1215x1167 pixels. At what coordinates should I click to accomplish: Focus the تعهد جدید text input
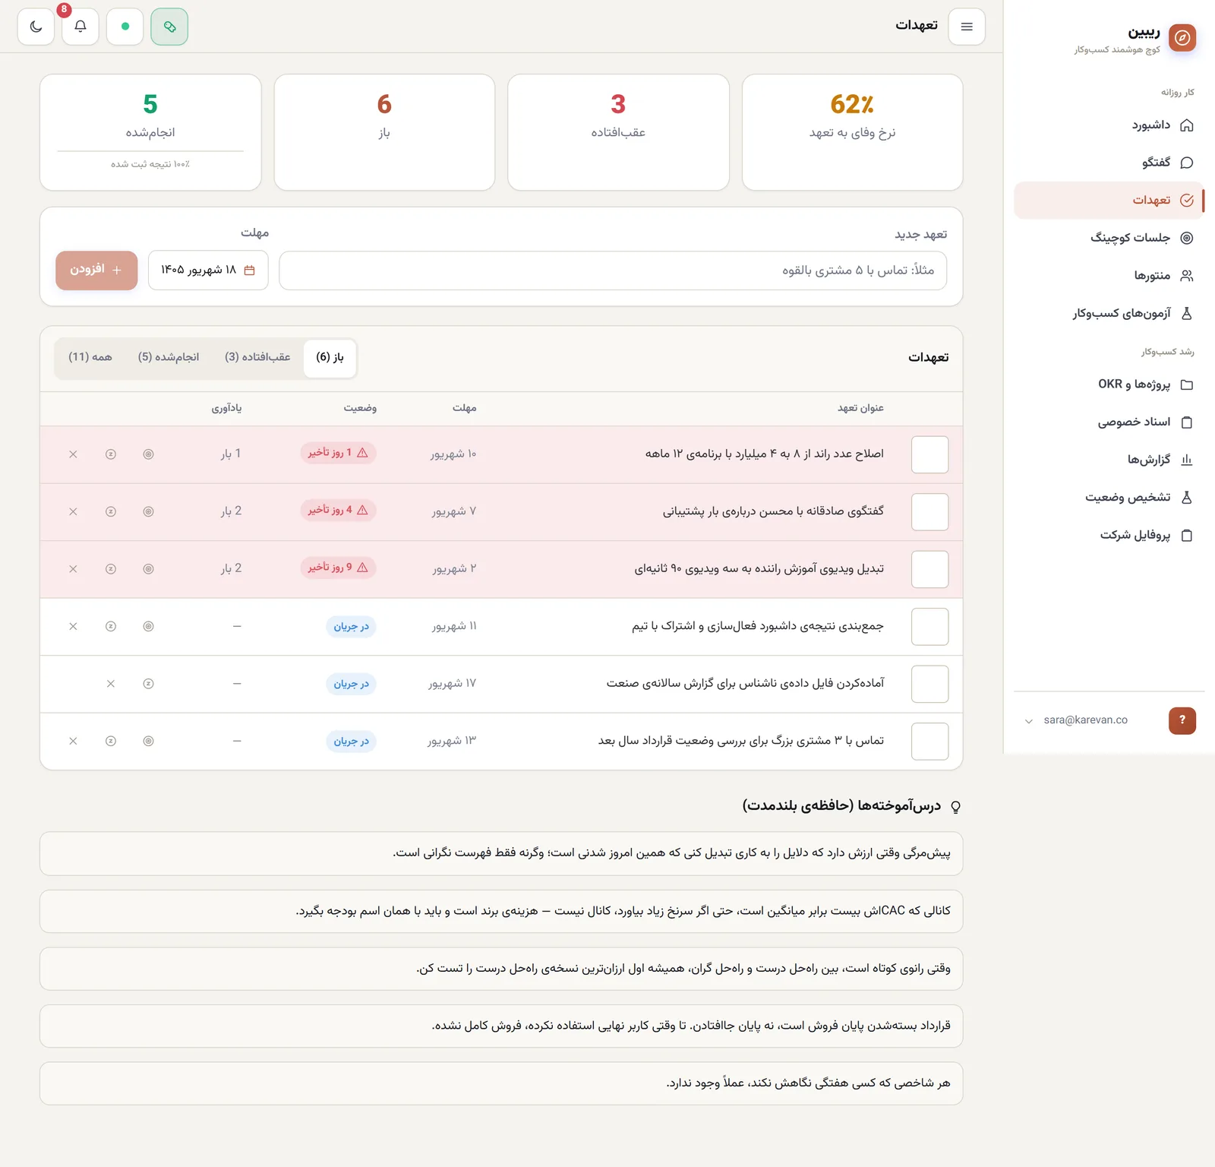click(x=613, y=270)
